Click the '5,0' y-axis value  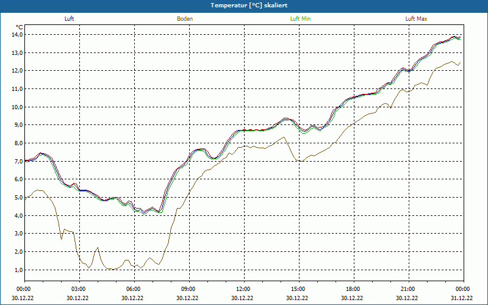pyautogui.click(x=19, y=197)
